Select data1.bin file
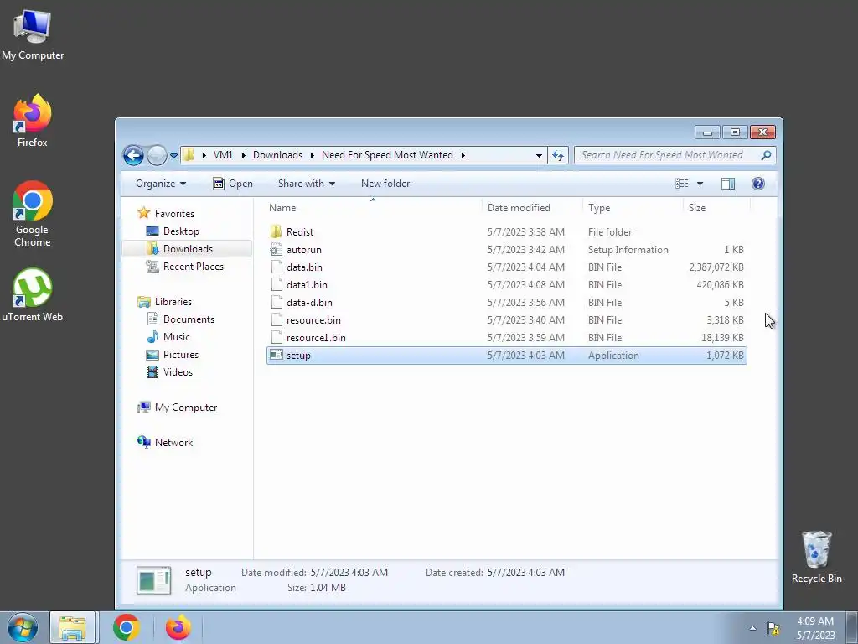This screenshot has width=858, height=644. [x=507, y=285]
